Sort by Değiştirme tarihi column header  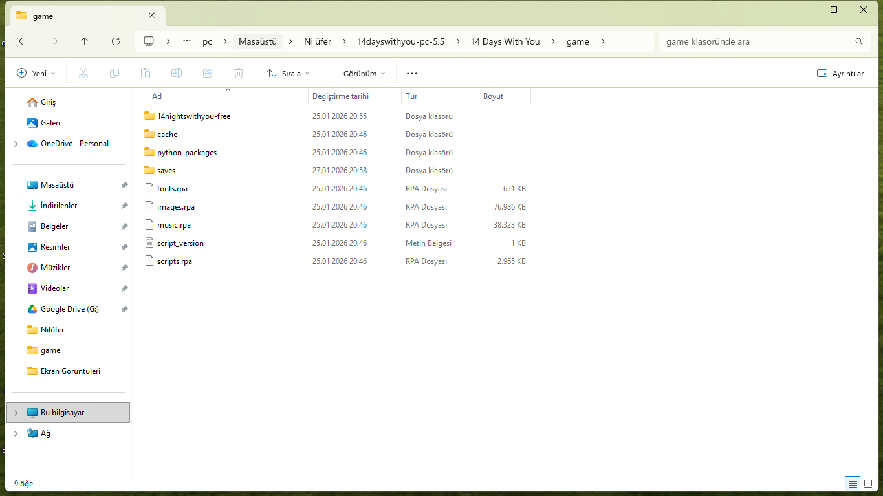pyautogui.click(x=340, y=96)
